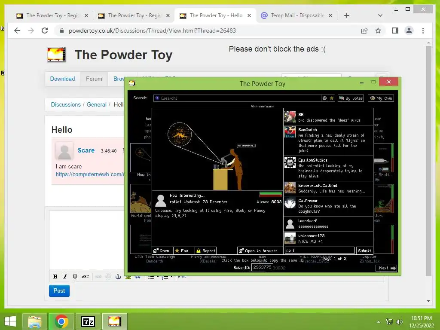Viewport: 440px width, 330px height.
Task: Sort saves By votes
Action: click(351, 98)
